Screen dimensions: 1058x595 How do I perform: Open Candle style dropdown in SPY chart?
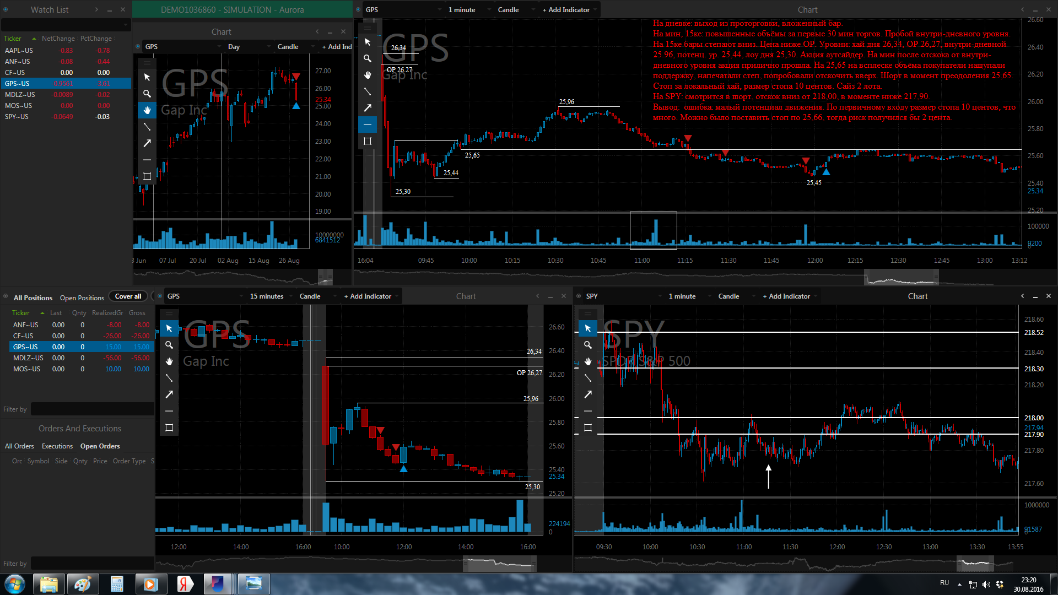point(736,296)
